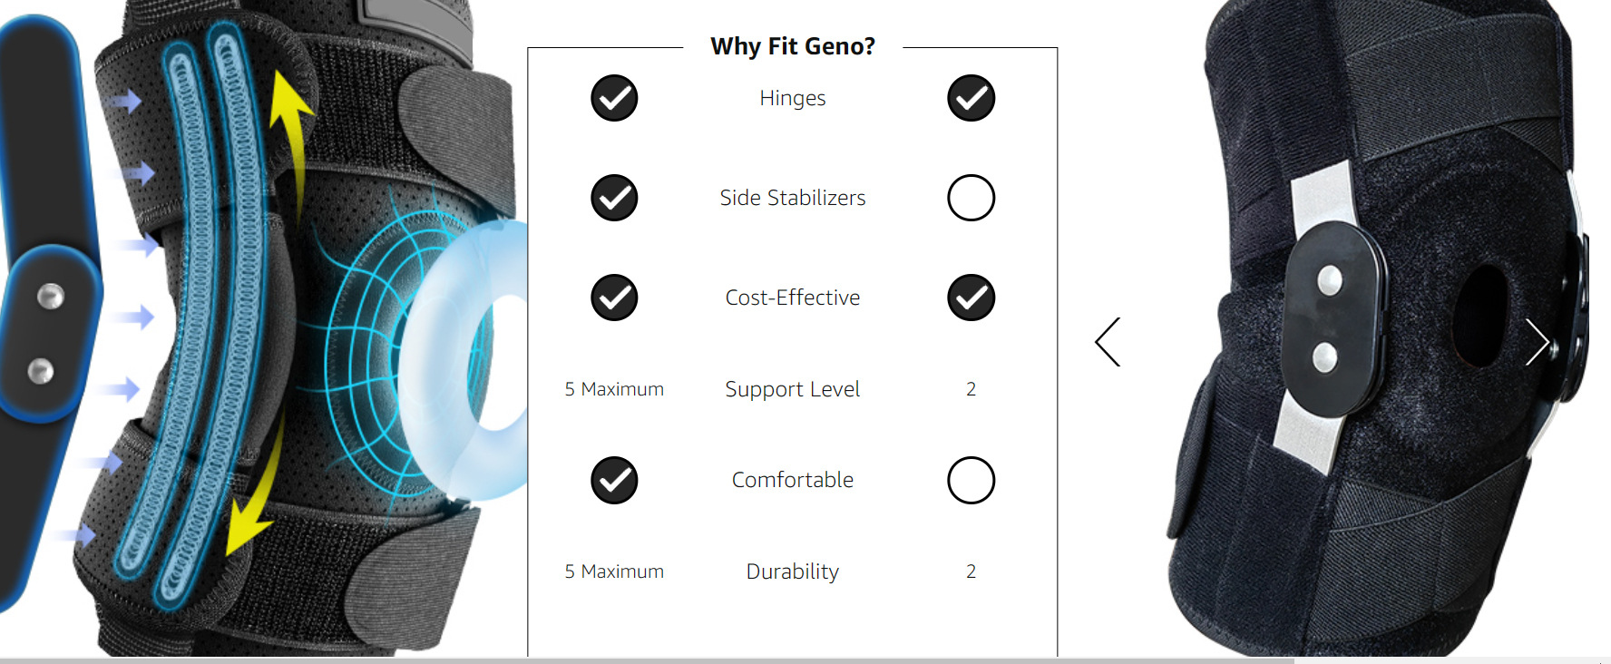The image size is (1611, 664).
Task: Click the empty circle in the Side Stabilizers row
Action: pos(971,198)
